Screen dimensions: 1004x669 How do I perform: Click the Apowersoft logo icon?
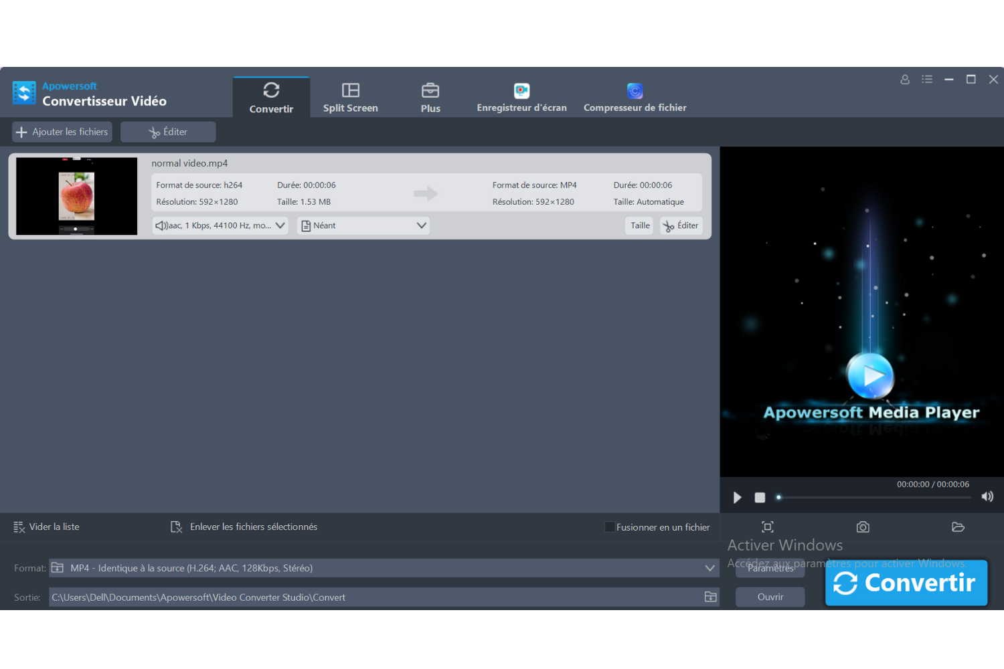[x=24, y=92]
